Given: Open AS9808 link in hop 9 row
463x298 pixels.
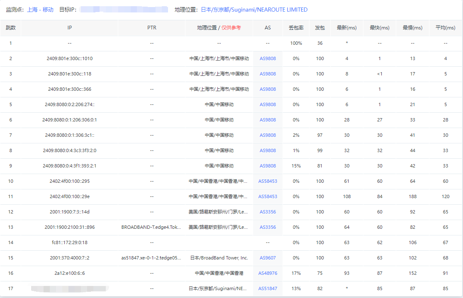Looking at the screenshot, I should [x=268, y=166].
